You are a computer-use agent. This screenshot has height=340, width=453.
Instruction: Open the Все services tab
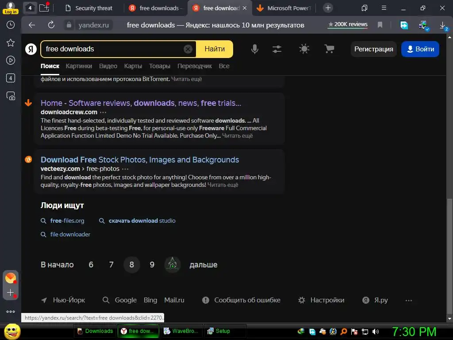click(x=224, y=66)
